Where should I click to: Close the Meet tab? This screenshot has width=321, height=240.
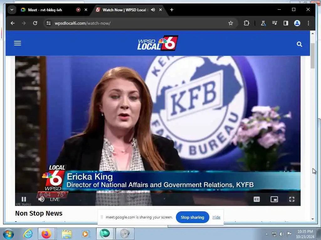tap(86, 10)
